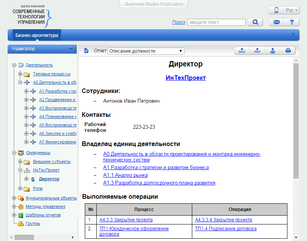
Task: Click the magnifier search button
Action: coord(255,22)
